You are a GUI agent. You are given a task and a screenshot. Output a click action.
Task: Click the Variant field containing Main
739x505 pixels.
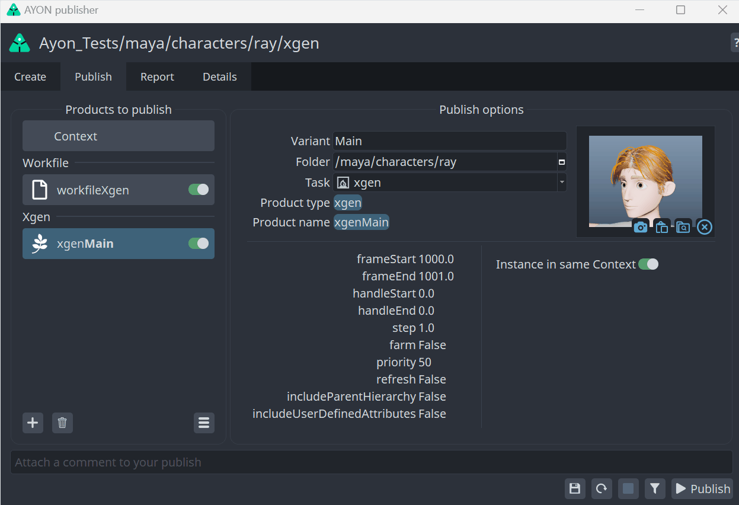(x=450, y=141)
